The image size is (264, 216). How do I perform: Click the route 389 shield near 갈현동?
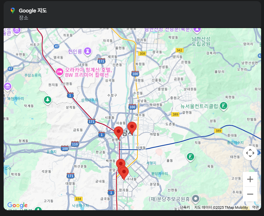coord(175,114)
